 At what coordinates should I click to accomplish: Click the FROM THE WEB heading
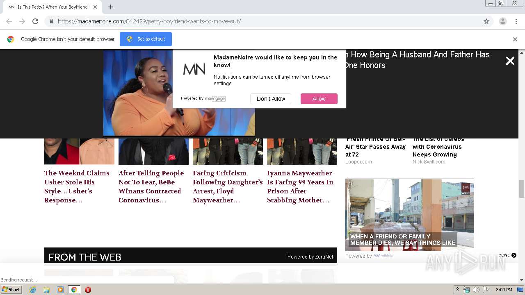pyautogui.click(x=85, y=257)
